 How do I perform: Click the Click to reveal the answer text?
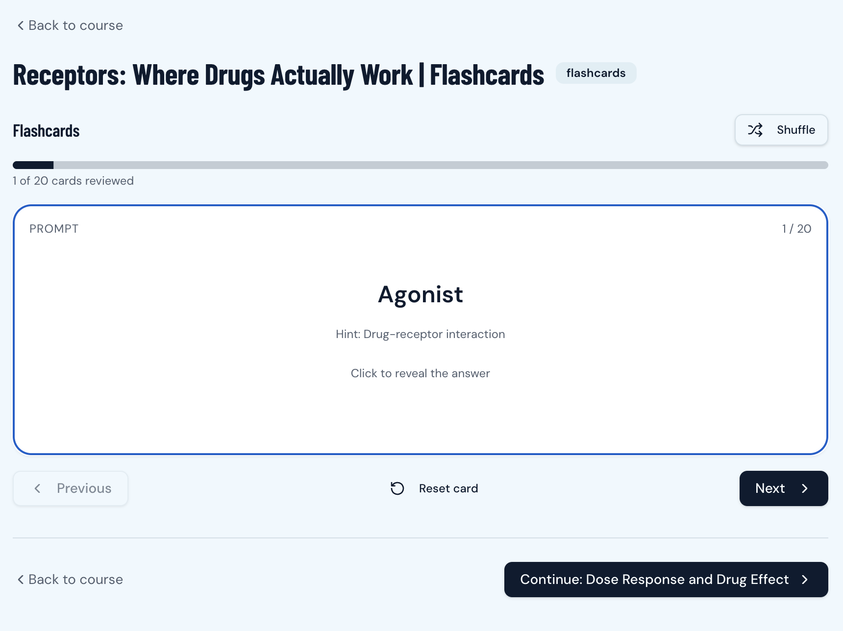[x=421, y=373]
